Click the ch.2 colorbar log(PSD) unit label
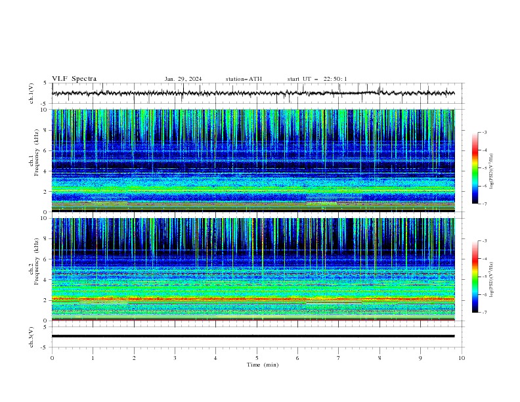This screenshot has height=402, width=520. [492, 280]
